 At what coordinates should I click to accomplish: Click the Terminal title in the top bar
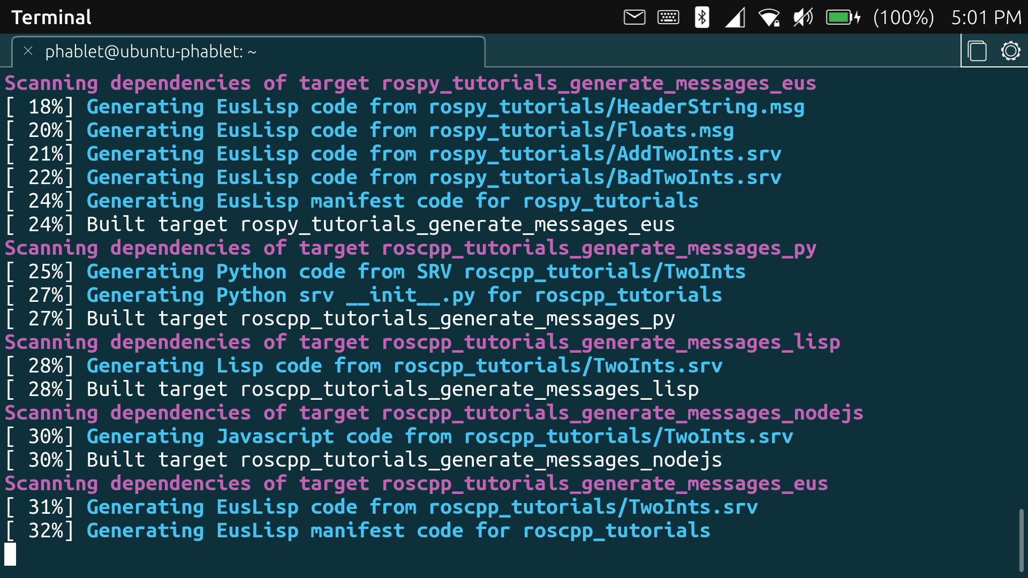[x=51, y=18]
